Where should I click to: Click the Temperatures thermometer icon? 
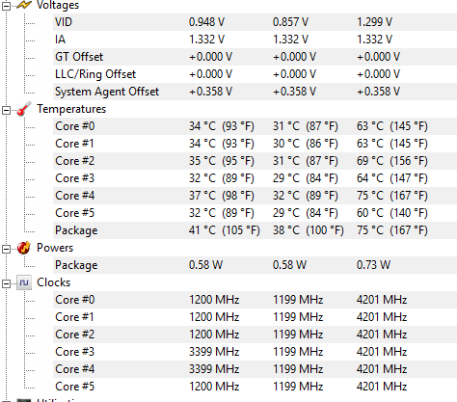(x=24, y=109)
